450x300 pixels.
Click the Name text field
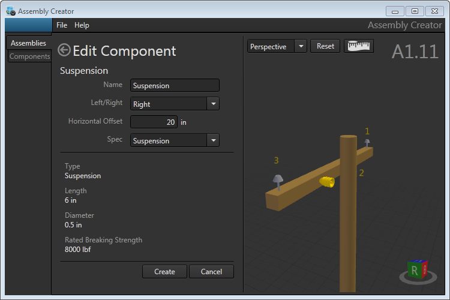pyautogui.click(x=175, y=86)
